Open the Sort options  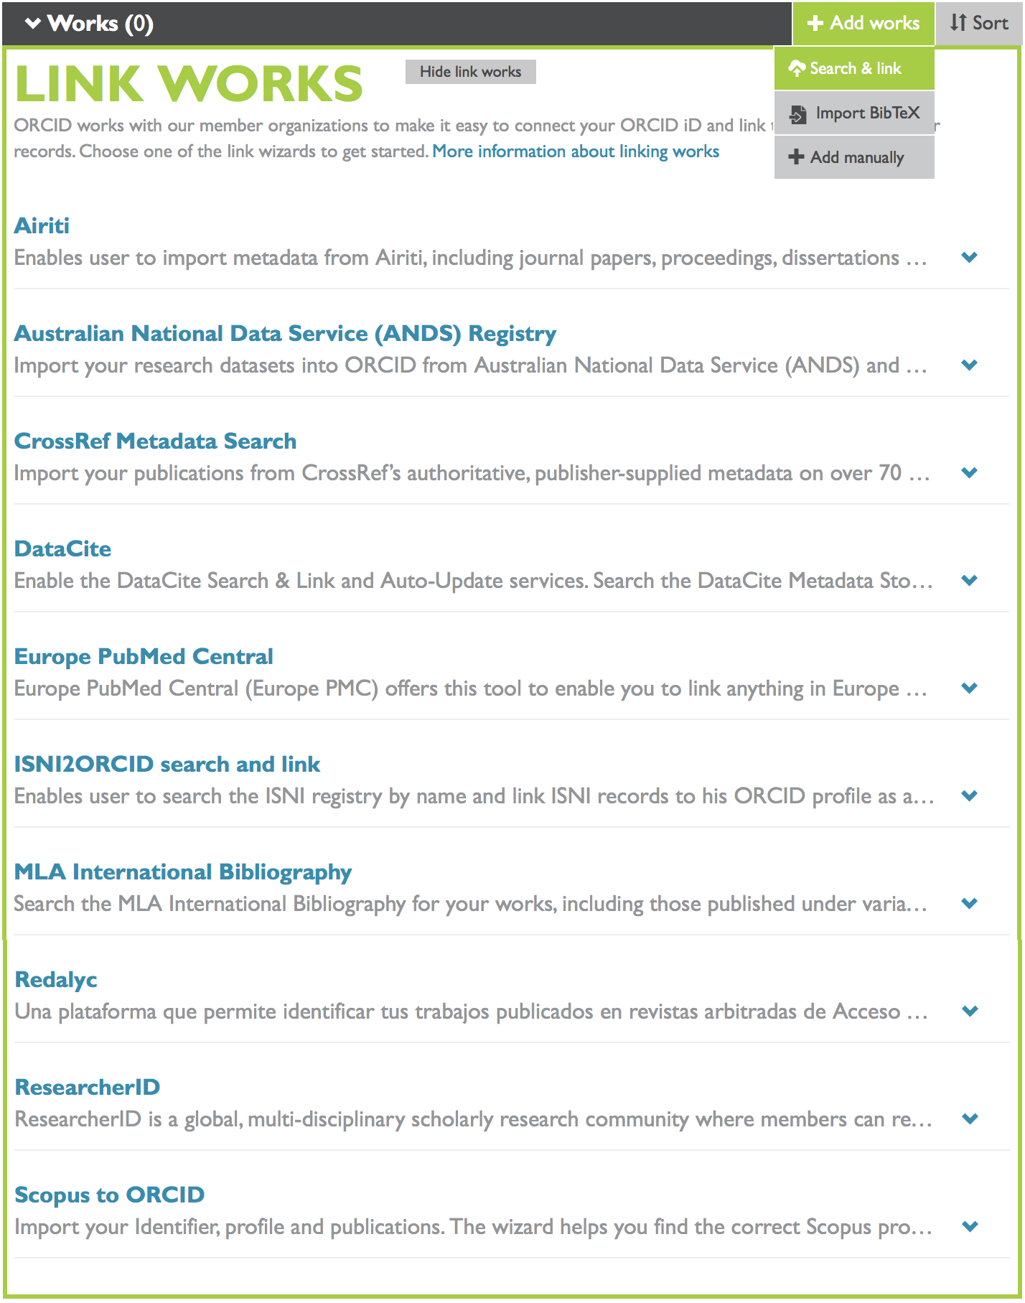coord(979,24)
